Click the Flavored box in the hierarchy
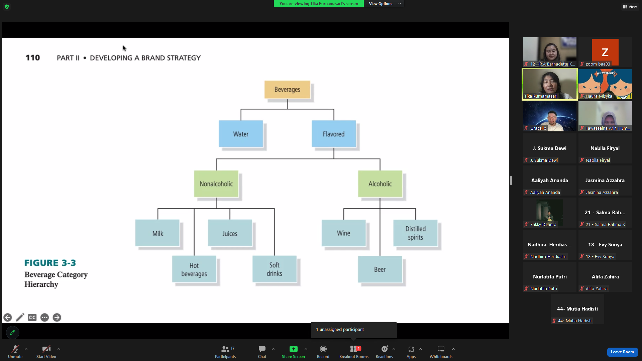 click(x=334, y=134)
